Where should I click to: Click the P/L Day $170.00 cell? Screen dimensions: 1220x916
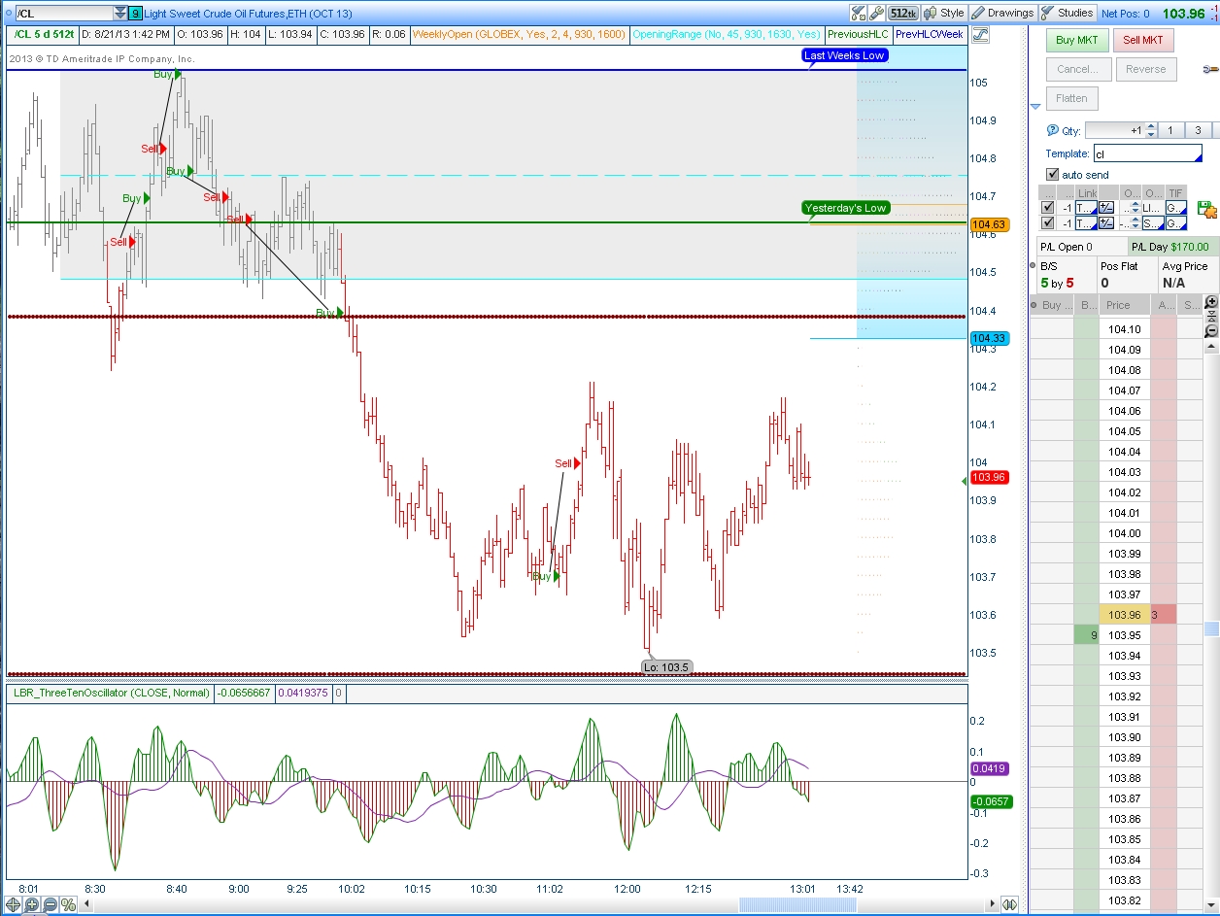[x=1173, y=247]
